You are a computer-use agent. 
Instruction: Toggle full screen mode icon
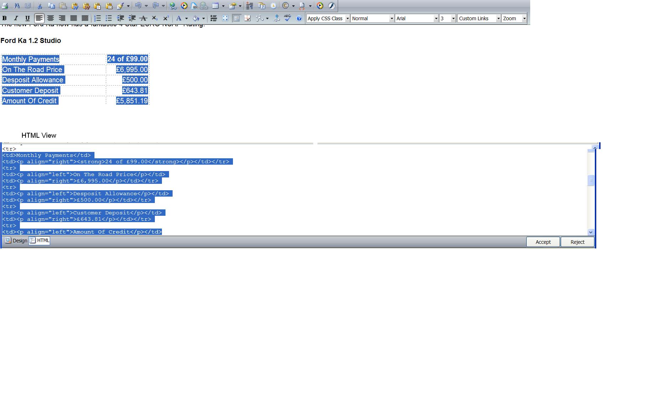[x=225, y=18]
